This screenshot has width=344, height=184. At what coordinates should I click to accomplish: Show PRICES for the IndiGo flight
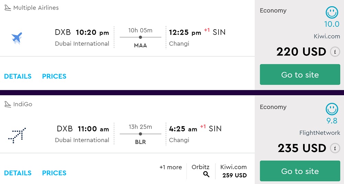54,173
